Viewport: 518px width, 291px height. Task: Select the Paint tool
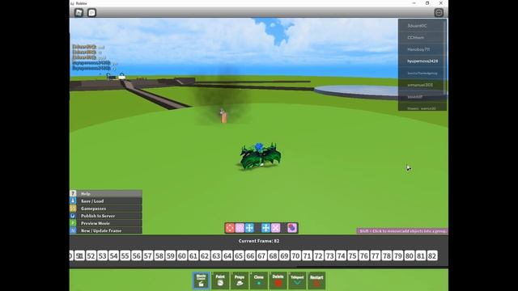pos(220,280)
